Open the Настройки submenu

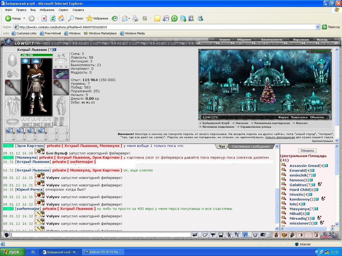click(327, 43)
